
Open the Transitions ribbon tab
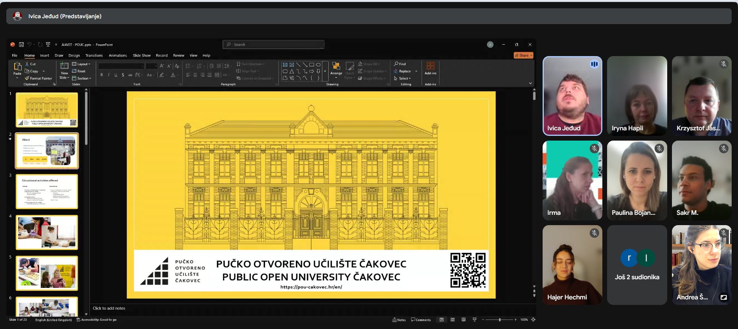94,55
